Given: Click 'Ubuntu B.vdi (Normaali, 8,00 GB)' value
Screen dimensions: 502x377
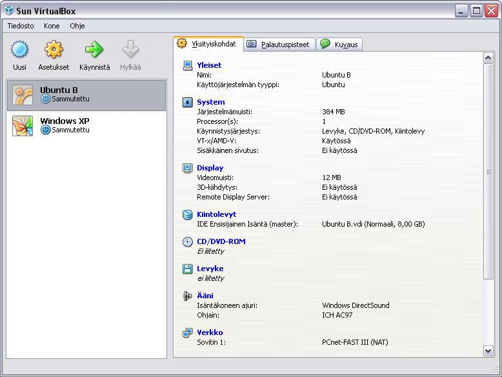Looking at the screenshot, I should [x=374, y=224].
